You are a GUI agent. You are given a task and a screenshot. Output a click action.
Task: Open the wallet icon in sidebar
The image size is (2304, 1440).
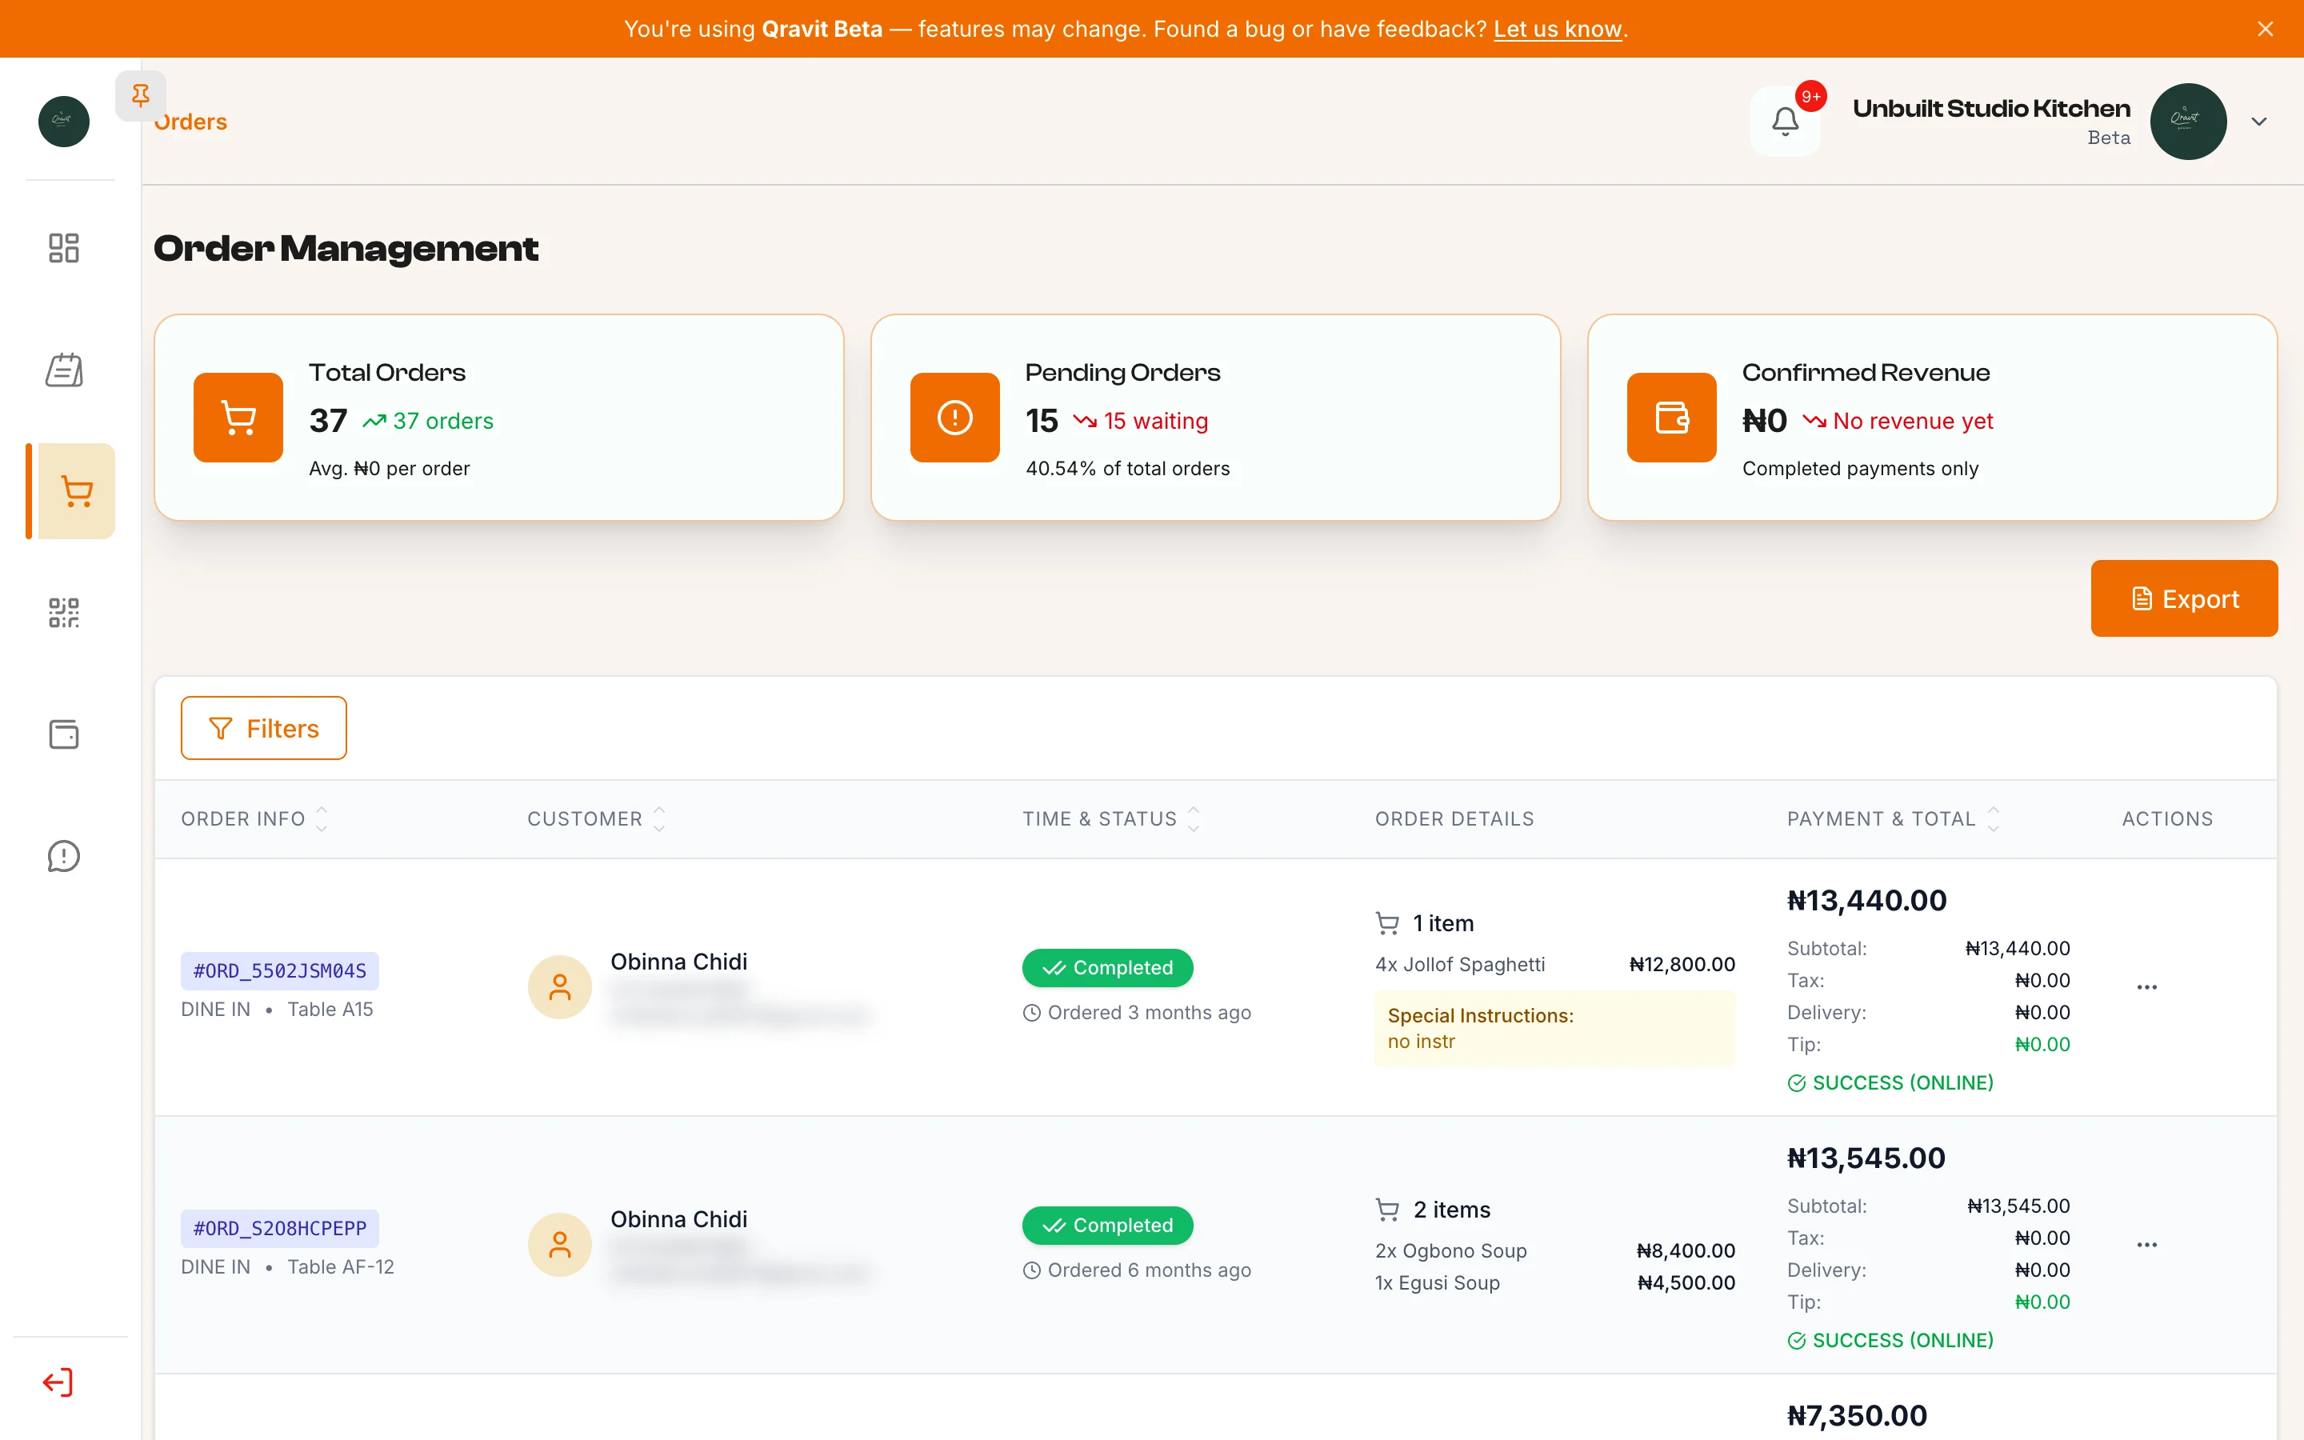pyautogui.click(x=64, y=734)
